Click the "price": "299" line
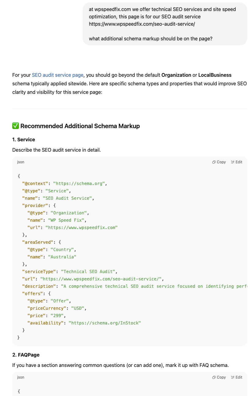Viewport: 251px width, 396px height. (x=47, y=316)
